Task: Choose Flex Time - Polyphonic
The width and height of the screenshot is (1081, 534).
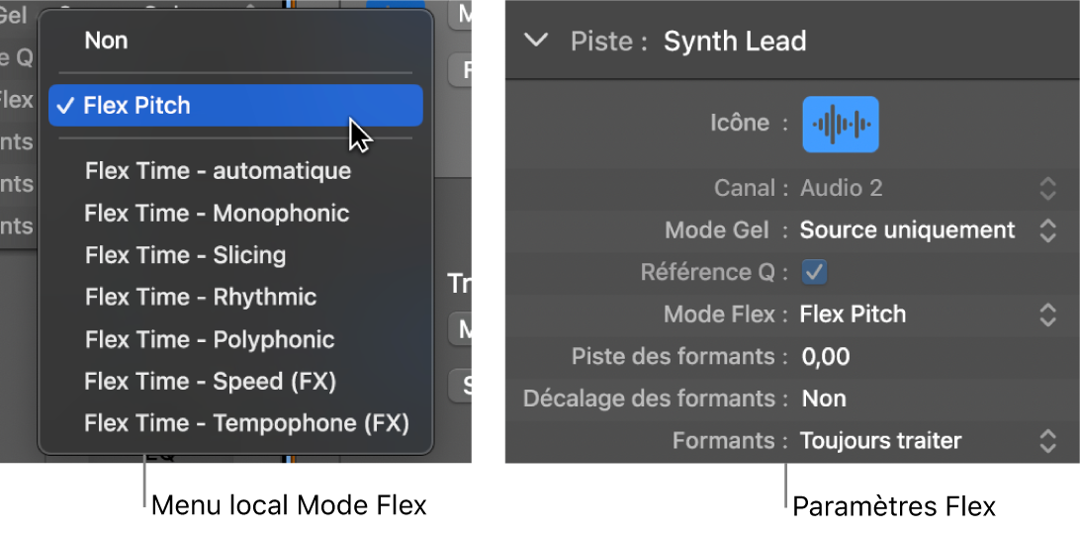Action: (x=210, y=339)
